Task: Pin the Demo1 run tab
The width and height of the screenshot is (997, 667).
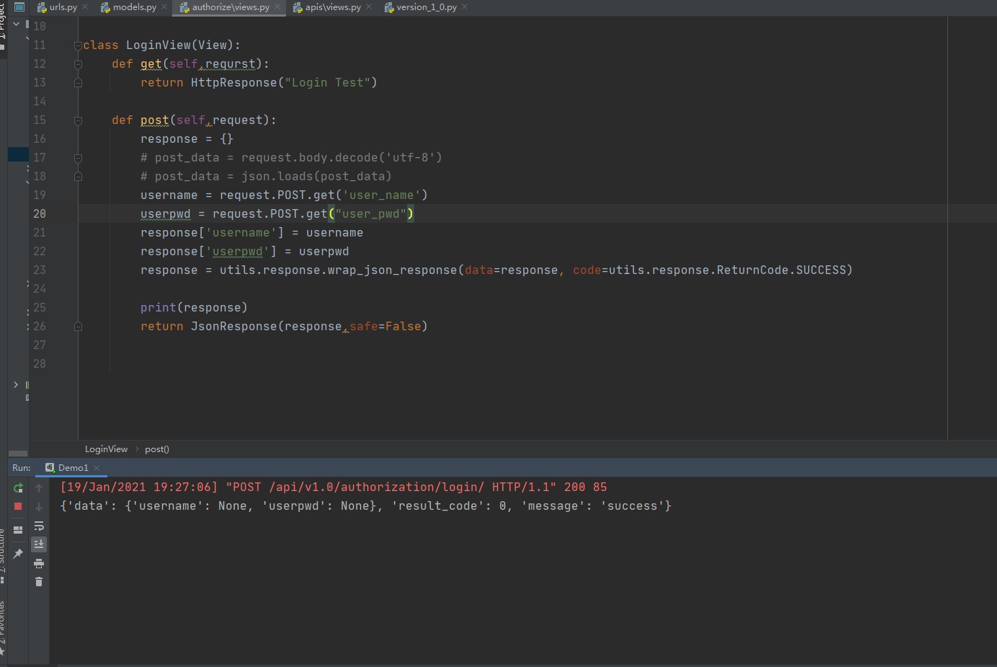Action: (18, 554)
